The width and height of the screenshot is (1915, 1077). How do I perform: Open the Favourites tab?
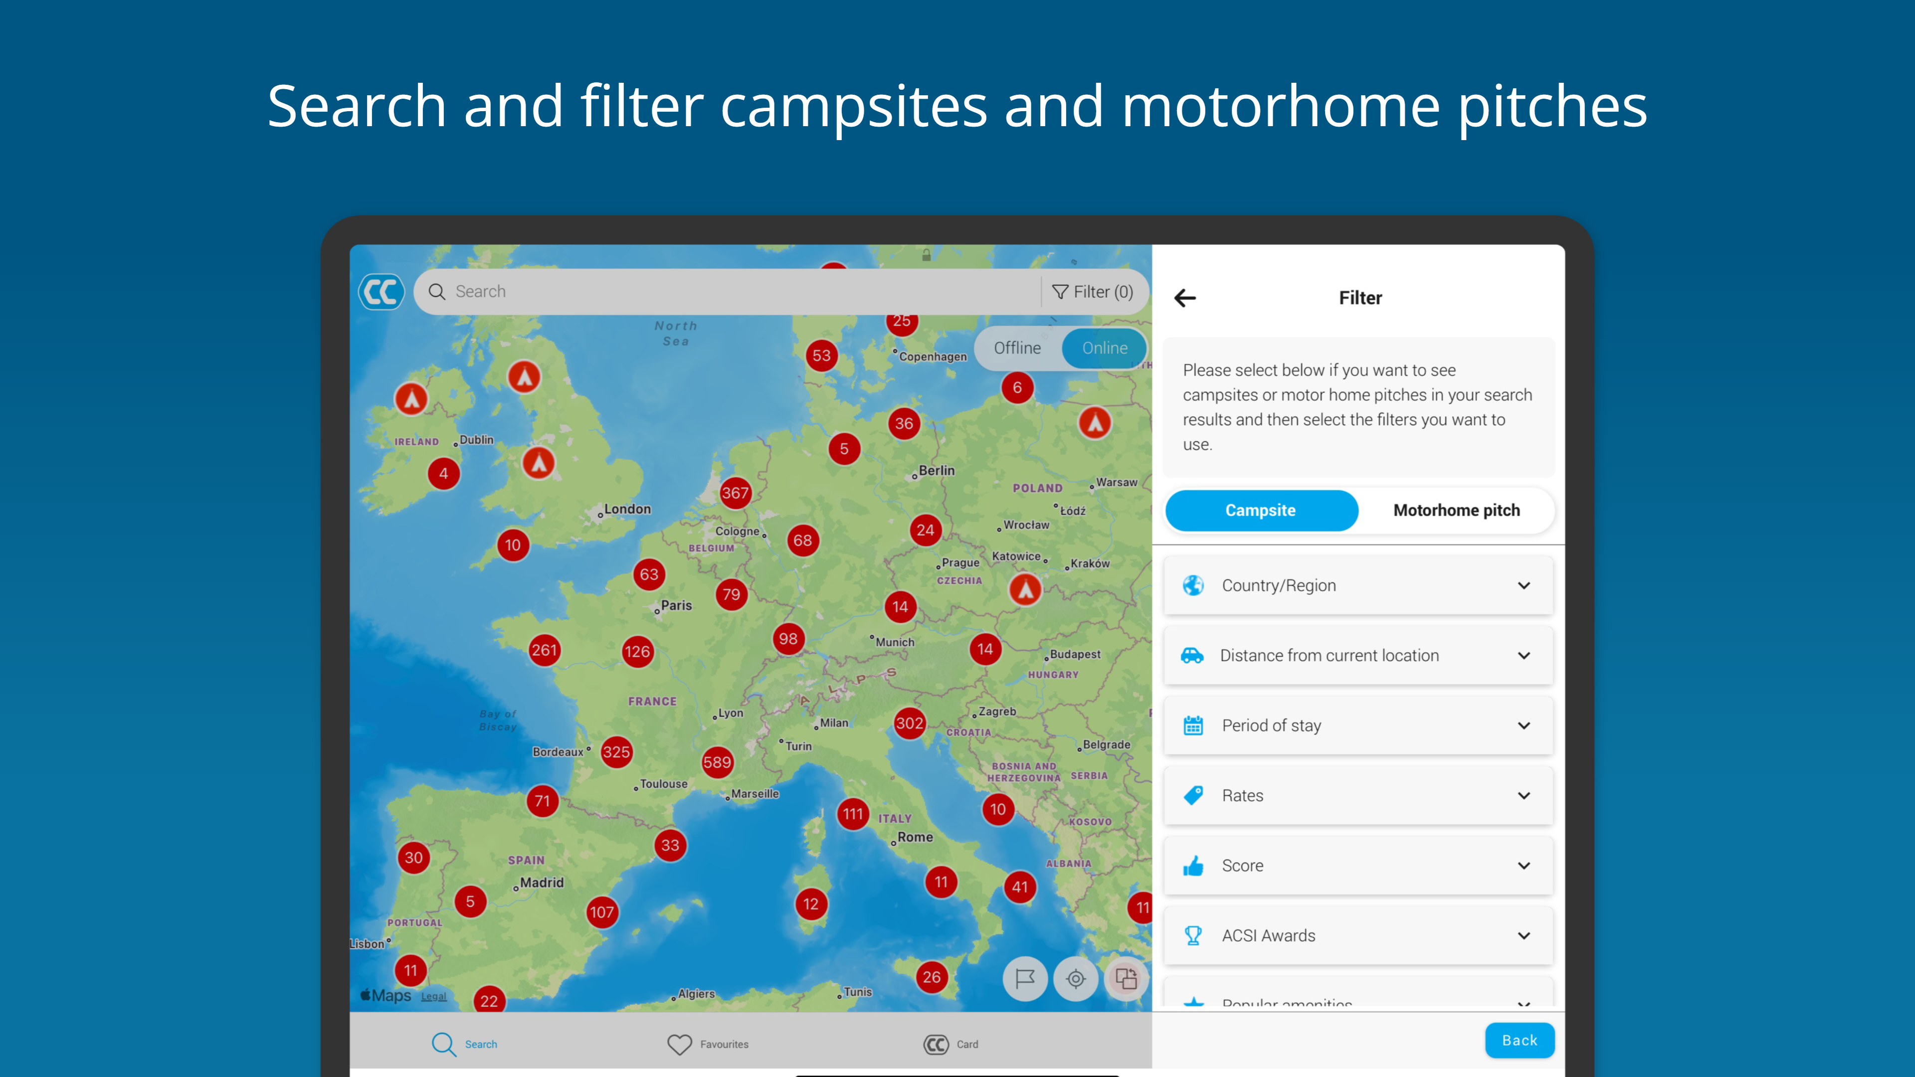point(708,1044)
